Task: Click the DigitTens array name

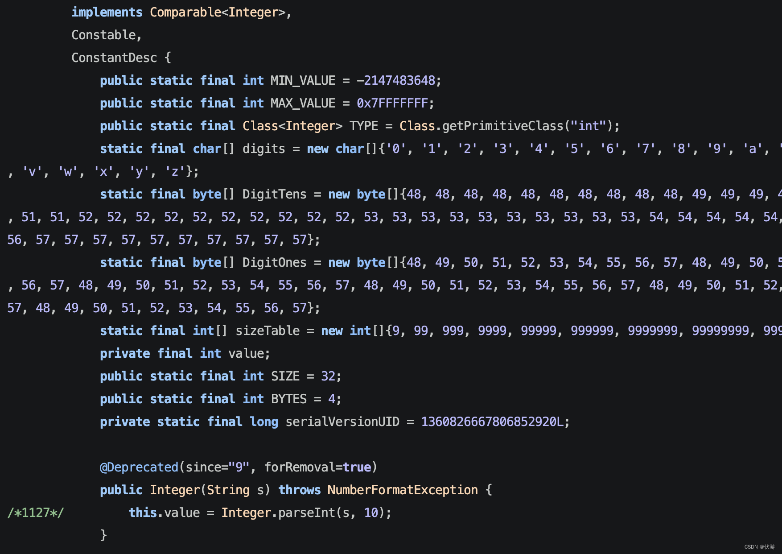Action: tap(274, 194)
